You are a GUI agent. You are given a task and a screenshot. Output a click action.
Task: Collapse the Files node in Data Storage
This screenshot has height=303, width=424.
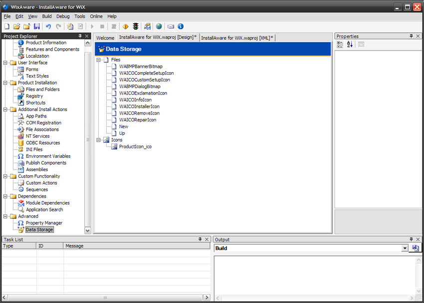[x=98, y=60]
